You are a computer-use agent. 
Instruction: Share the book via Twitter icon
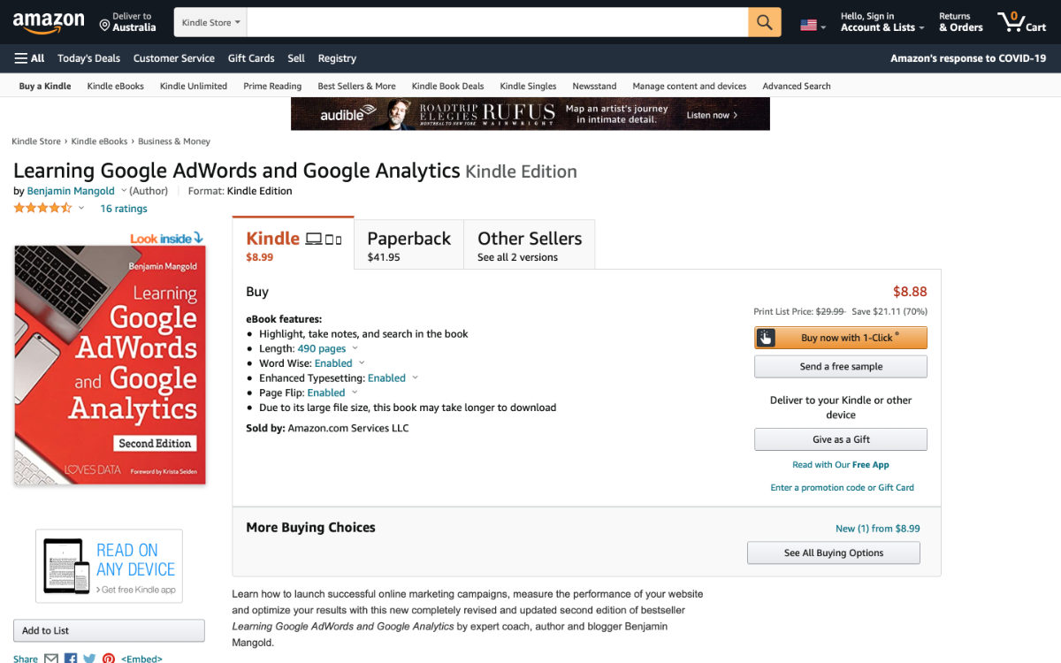tap(89, 658)
